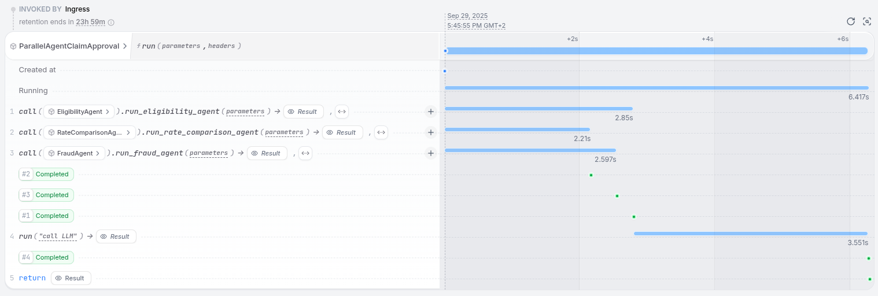Click the #3 completion green dot
This screenshot has width=878, height=296.
pos(617,196)
